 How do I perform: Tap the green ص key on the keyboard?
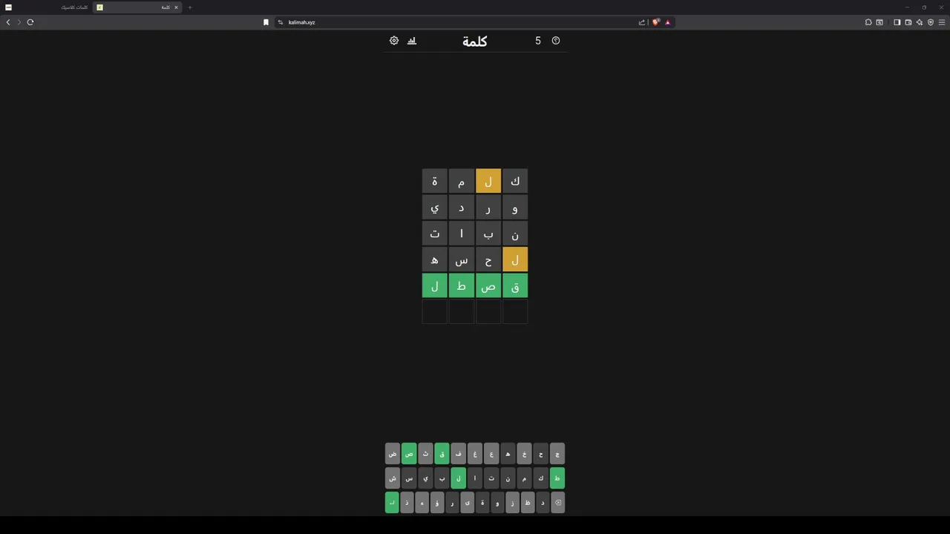(409, 453)
